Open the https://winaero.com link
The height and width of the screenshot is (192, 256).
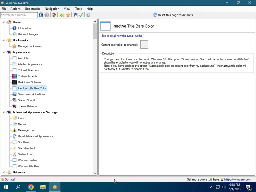pos(238,179)
